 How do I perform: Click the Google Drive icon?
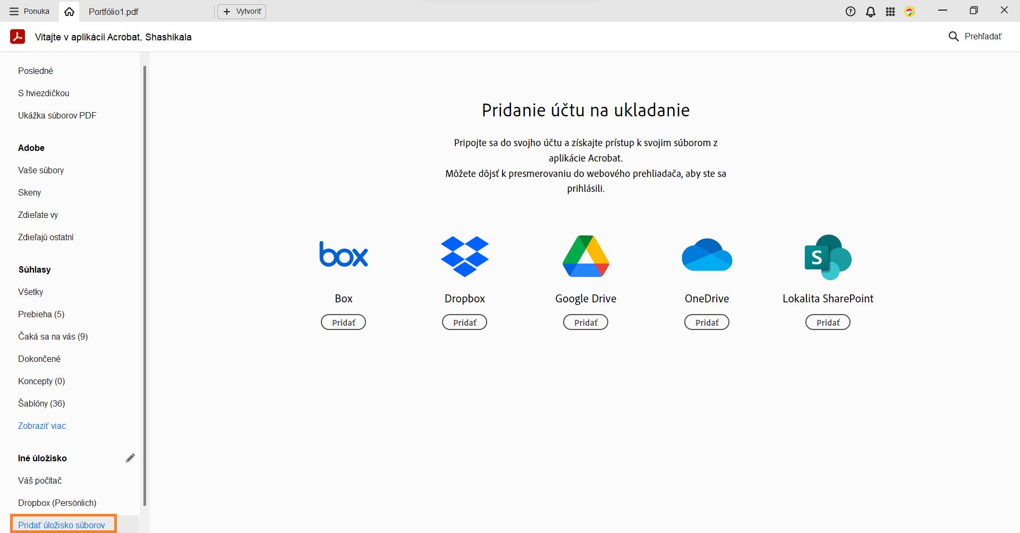point(585,256)
